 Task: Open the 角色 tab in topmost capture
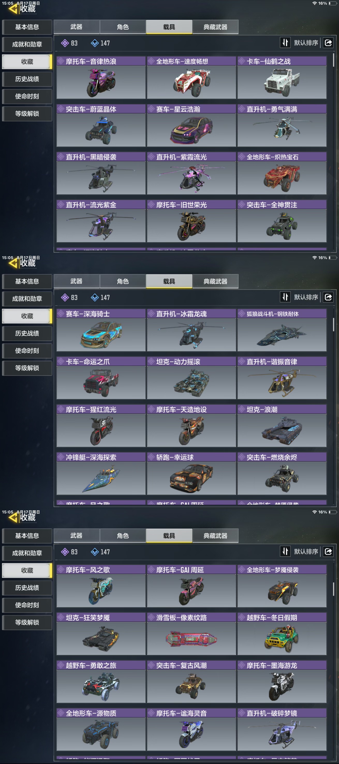coord(123,27)
